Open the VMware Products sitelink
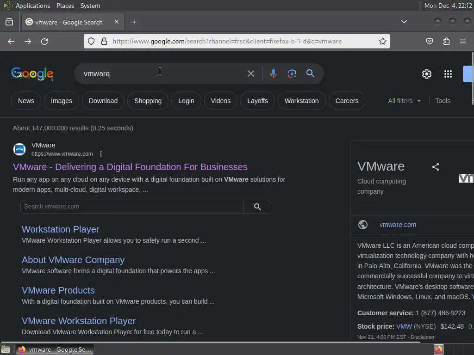The width and height of the screenshot is (474, 355). [58, 290]
